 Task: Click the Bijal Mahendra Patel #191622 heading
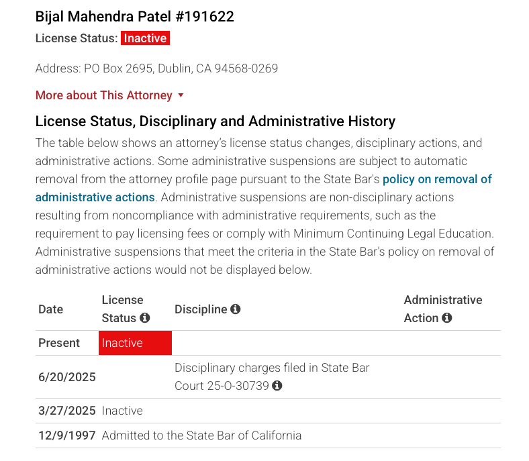point(135,17)
